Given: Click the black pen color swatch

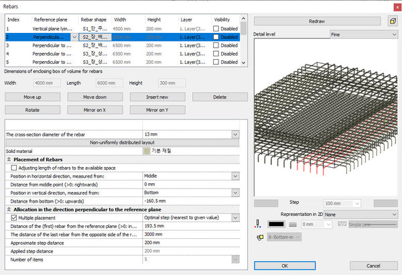Looking at the screenshot, I should (x=277, y=225).
